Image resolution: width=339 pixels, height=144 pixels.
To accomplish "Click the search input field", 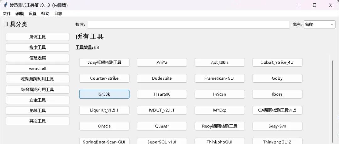I will pos(188,24).
